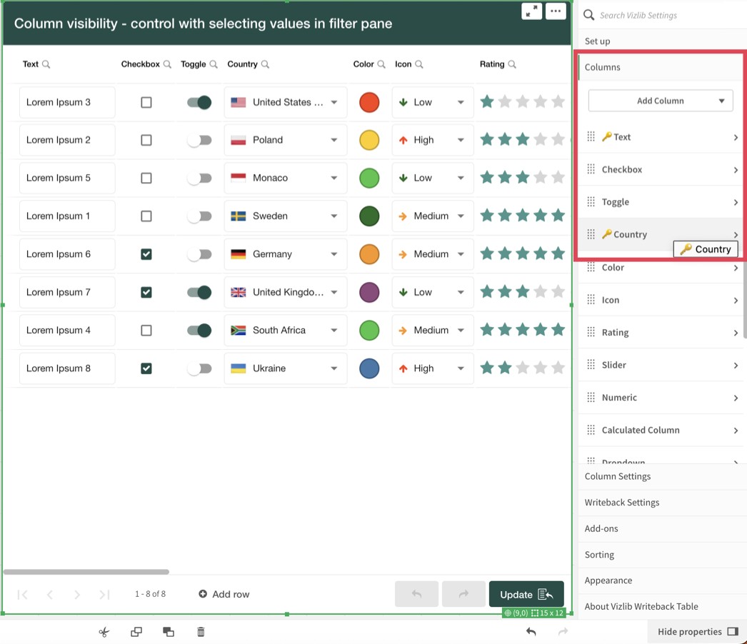Viewport: 747px width, 644px height.
Task: Click the Update button
Action: coord(526,594)
